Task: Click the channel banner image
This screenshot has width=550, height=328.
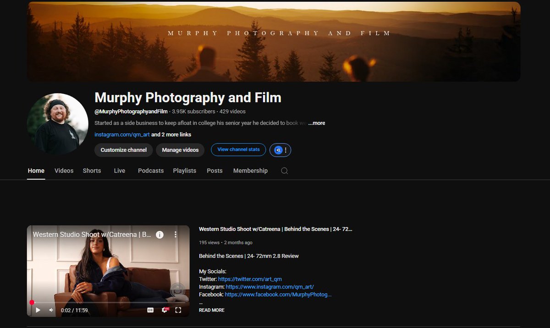Action: pyautogui.click(x=274, y=42)
